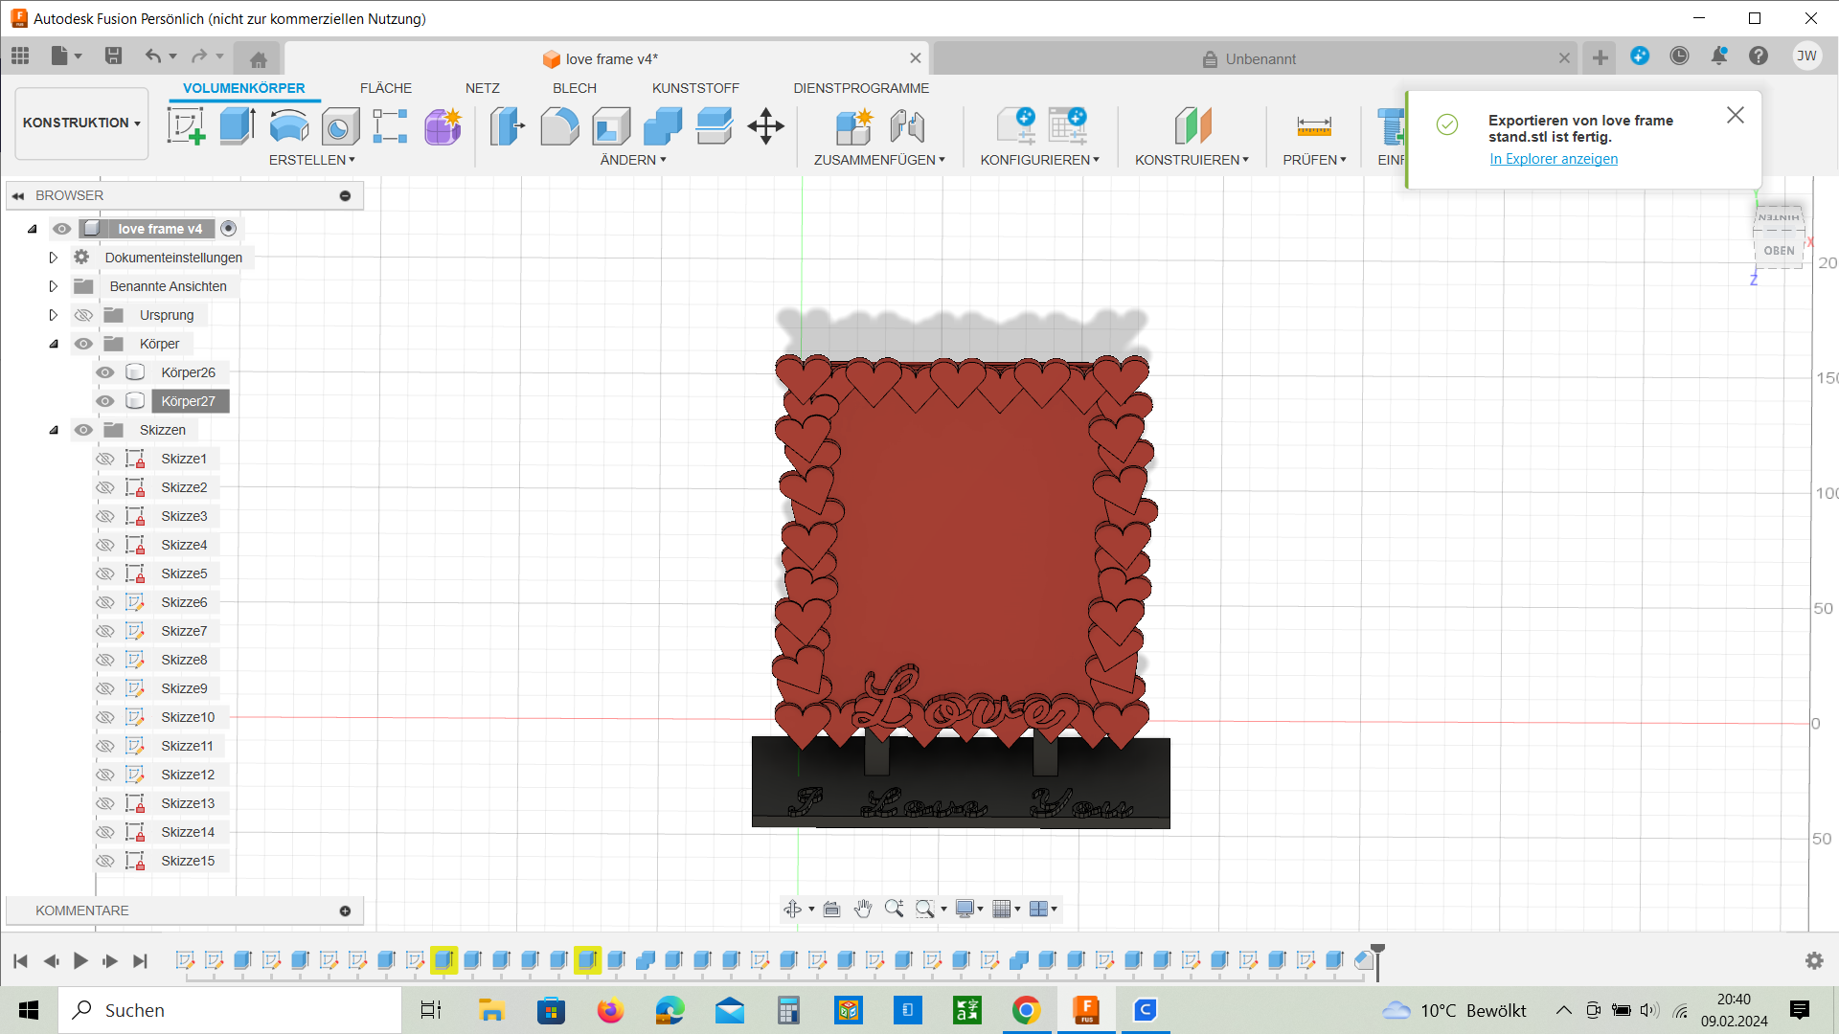Open the KONSTRUKTION workspace dropdown

[x=81, y=123]
